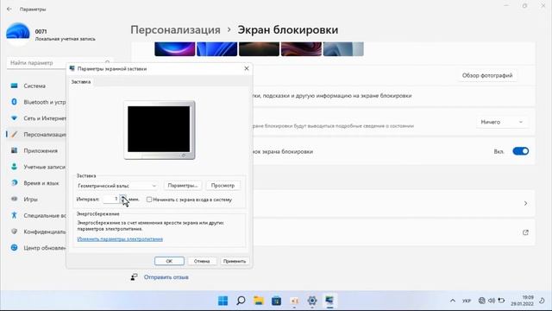Open taskbar Search magnifier

(x=241, y=301)
